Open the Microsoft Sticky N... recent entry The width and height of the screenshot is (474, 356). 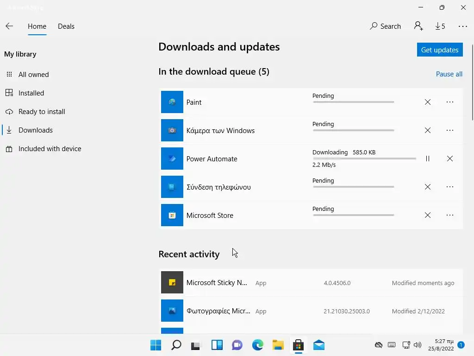311,282
